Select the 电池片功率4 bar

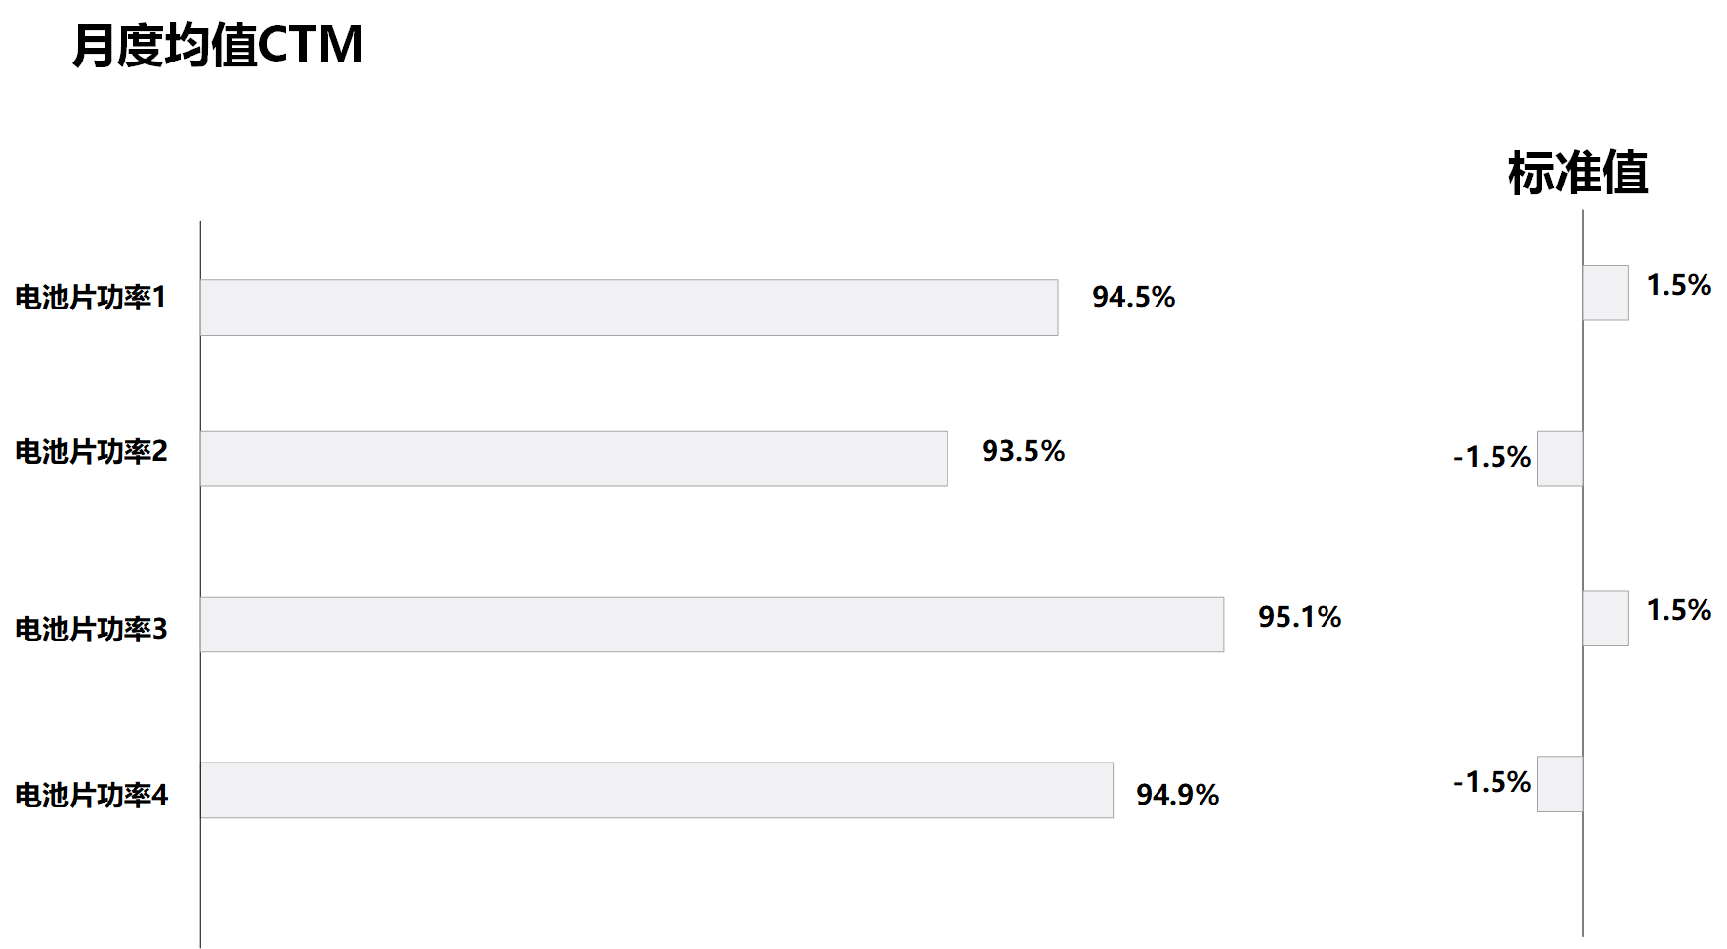(x=656, y=790)
